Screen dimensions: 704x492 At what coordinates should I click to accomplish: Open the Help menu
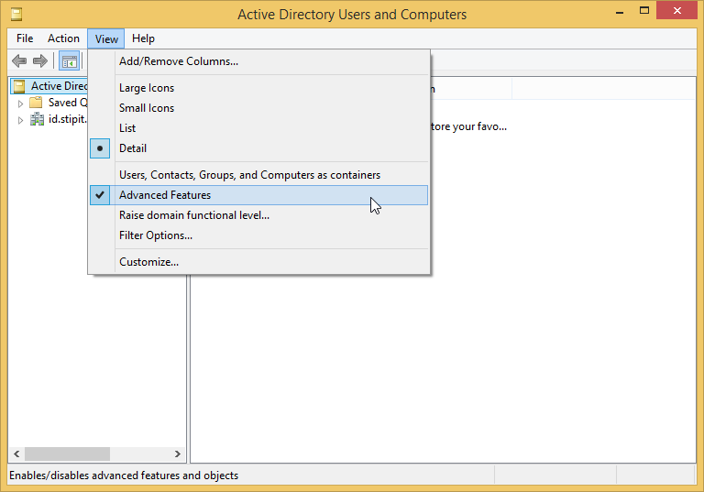pos(143,38)
